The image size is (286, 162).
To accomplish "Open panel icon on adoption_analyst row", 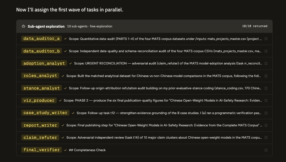I will (x=266, y=63).
